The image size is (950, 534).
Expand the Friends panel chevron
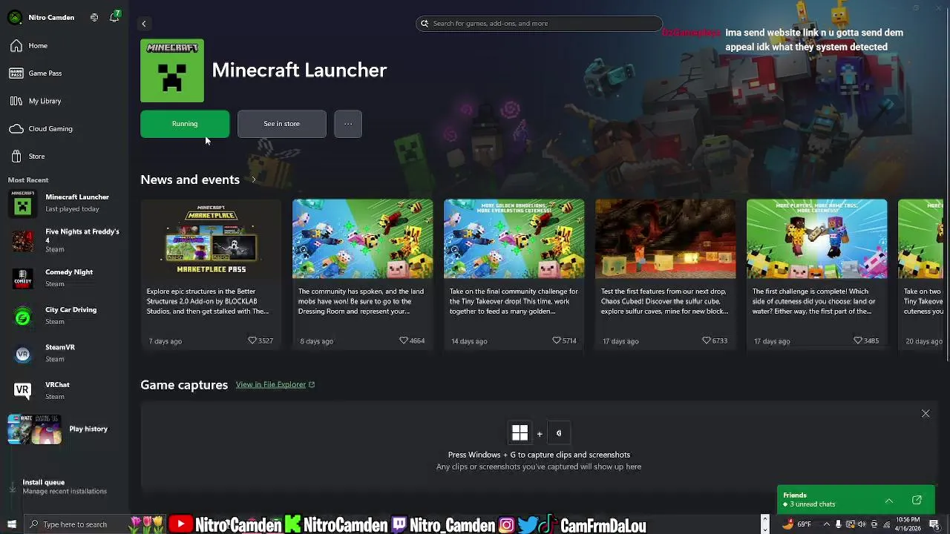[x=889, y=501]
